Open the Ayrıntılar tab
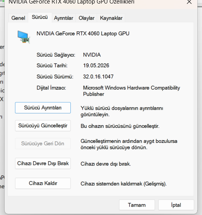This screenshot has width=202, height=215. coord(63,18)
